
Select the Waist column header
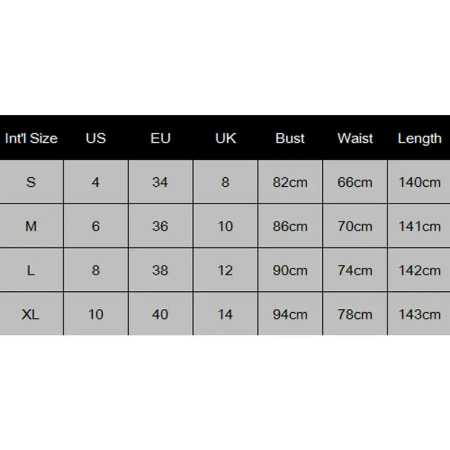point(355,138)
